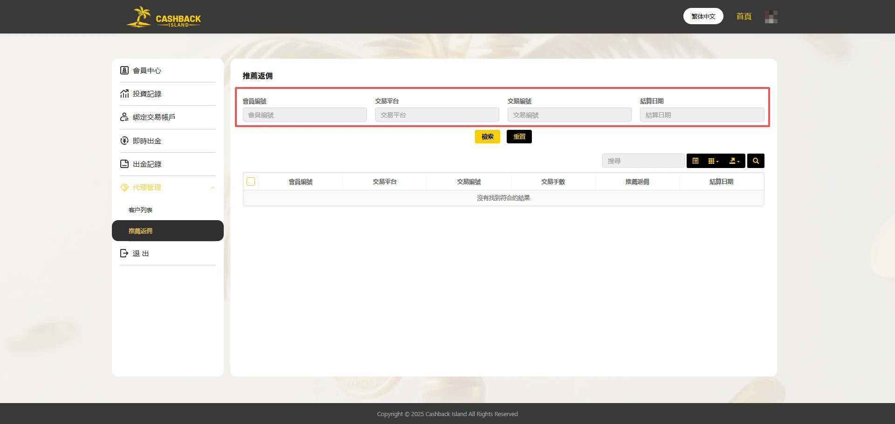Open the 會員中心 member center icon
This screenshot has width=895, height=424.
[x=124, y=70]
